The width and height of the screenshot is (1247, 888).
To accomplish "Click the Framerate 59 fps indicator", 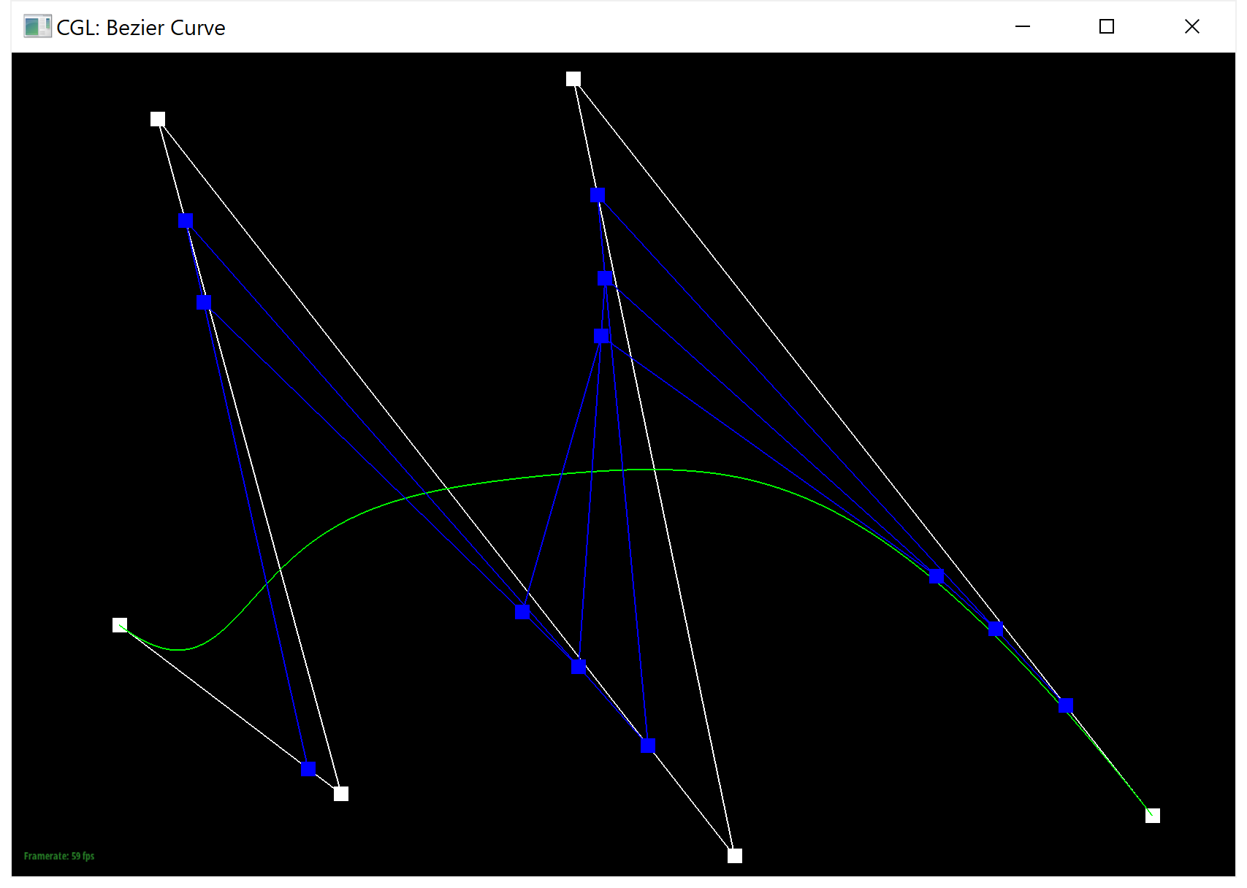I will 58,855.
